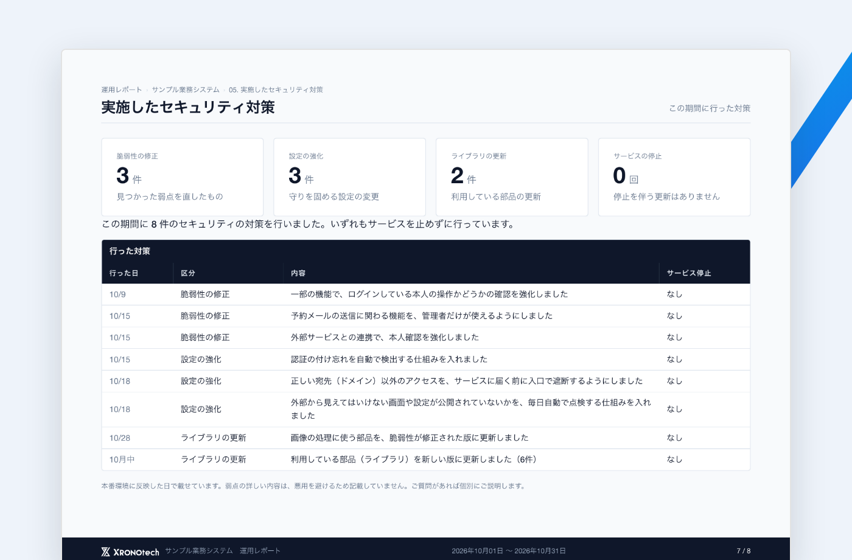The height and width of the screenshot is (560, 852).
Task: Click the 10/28 date cell
Action: 120,438
